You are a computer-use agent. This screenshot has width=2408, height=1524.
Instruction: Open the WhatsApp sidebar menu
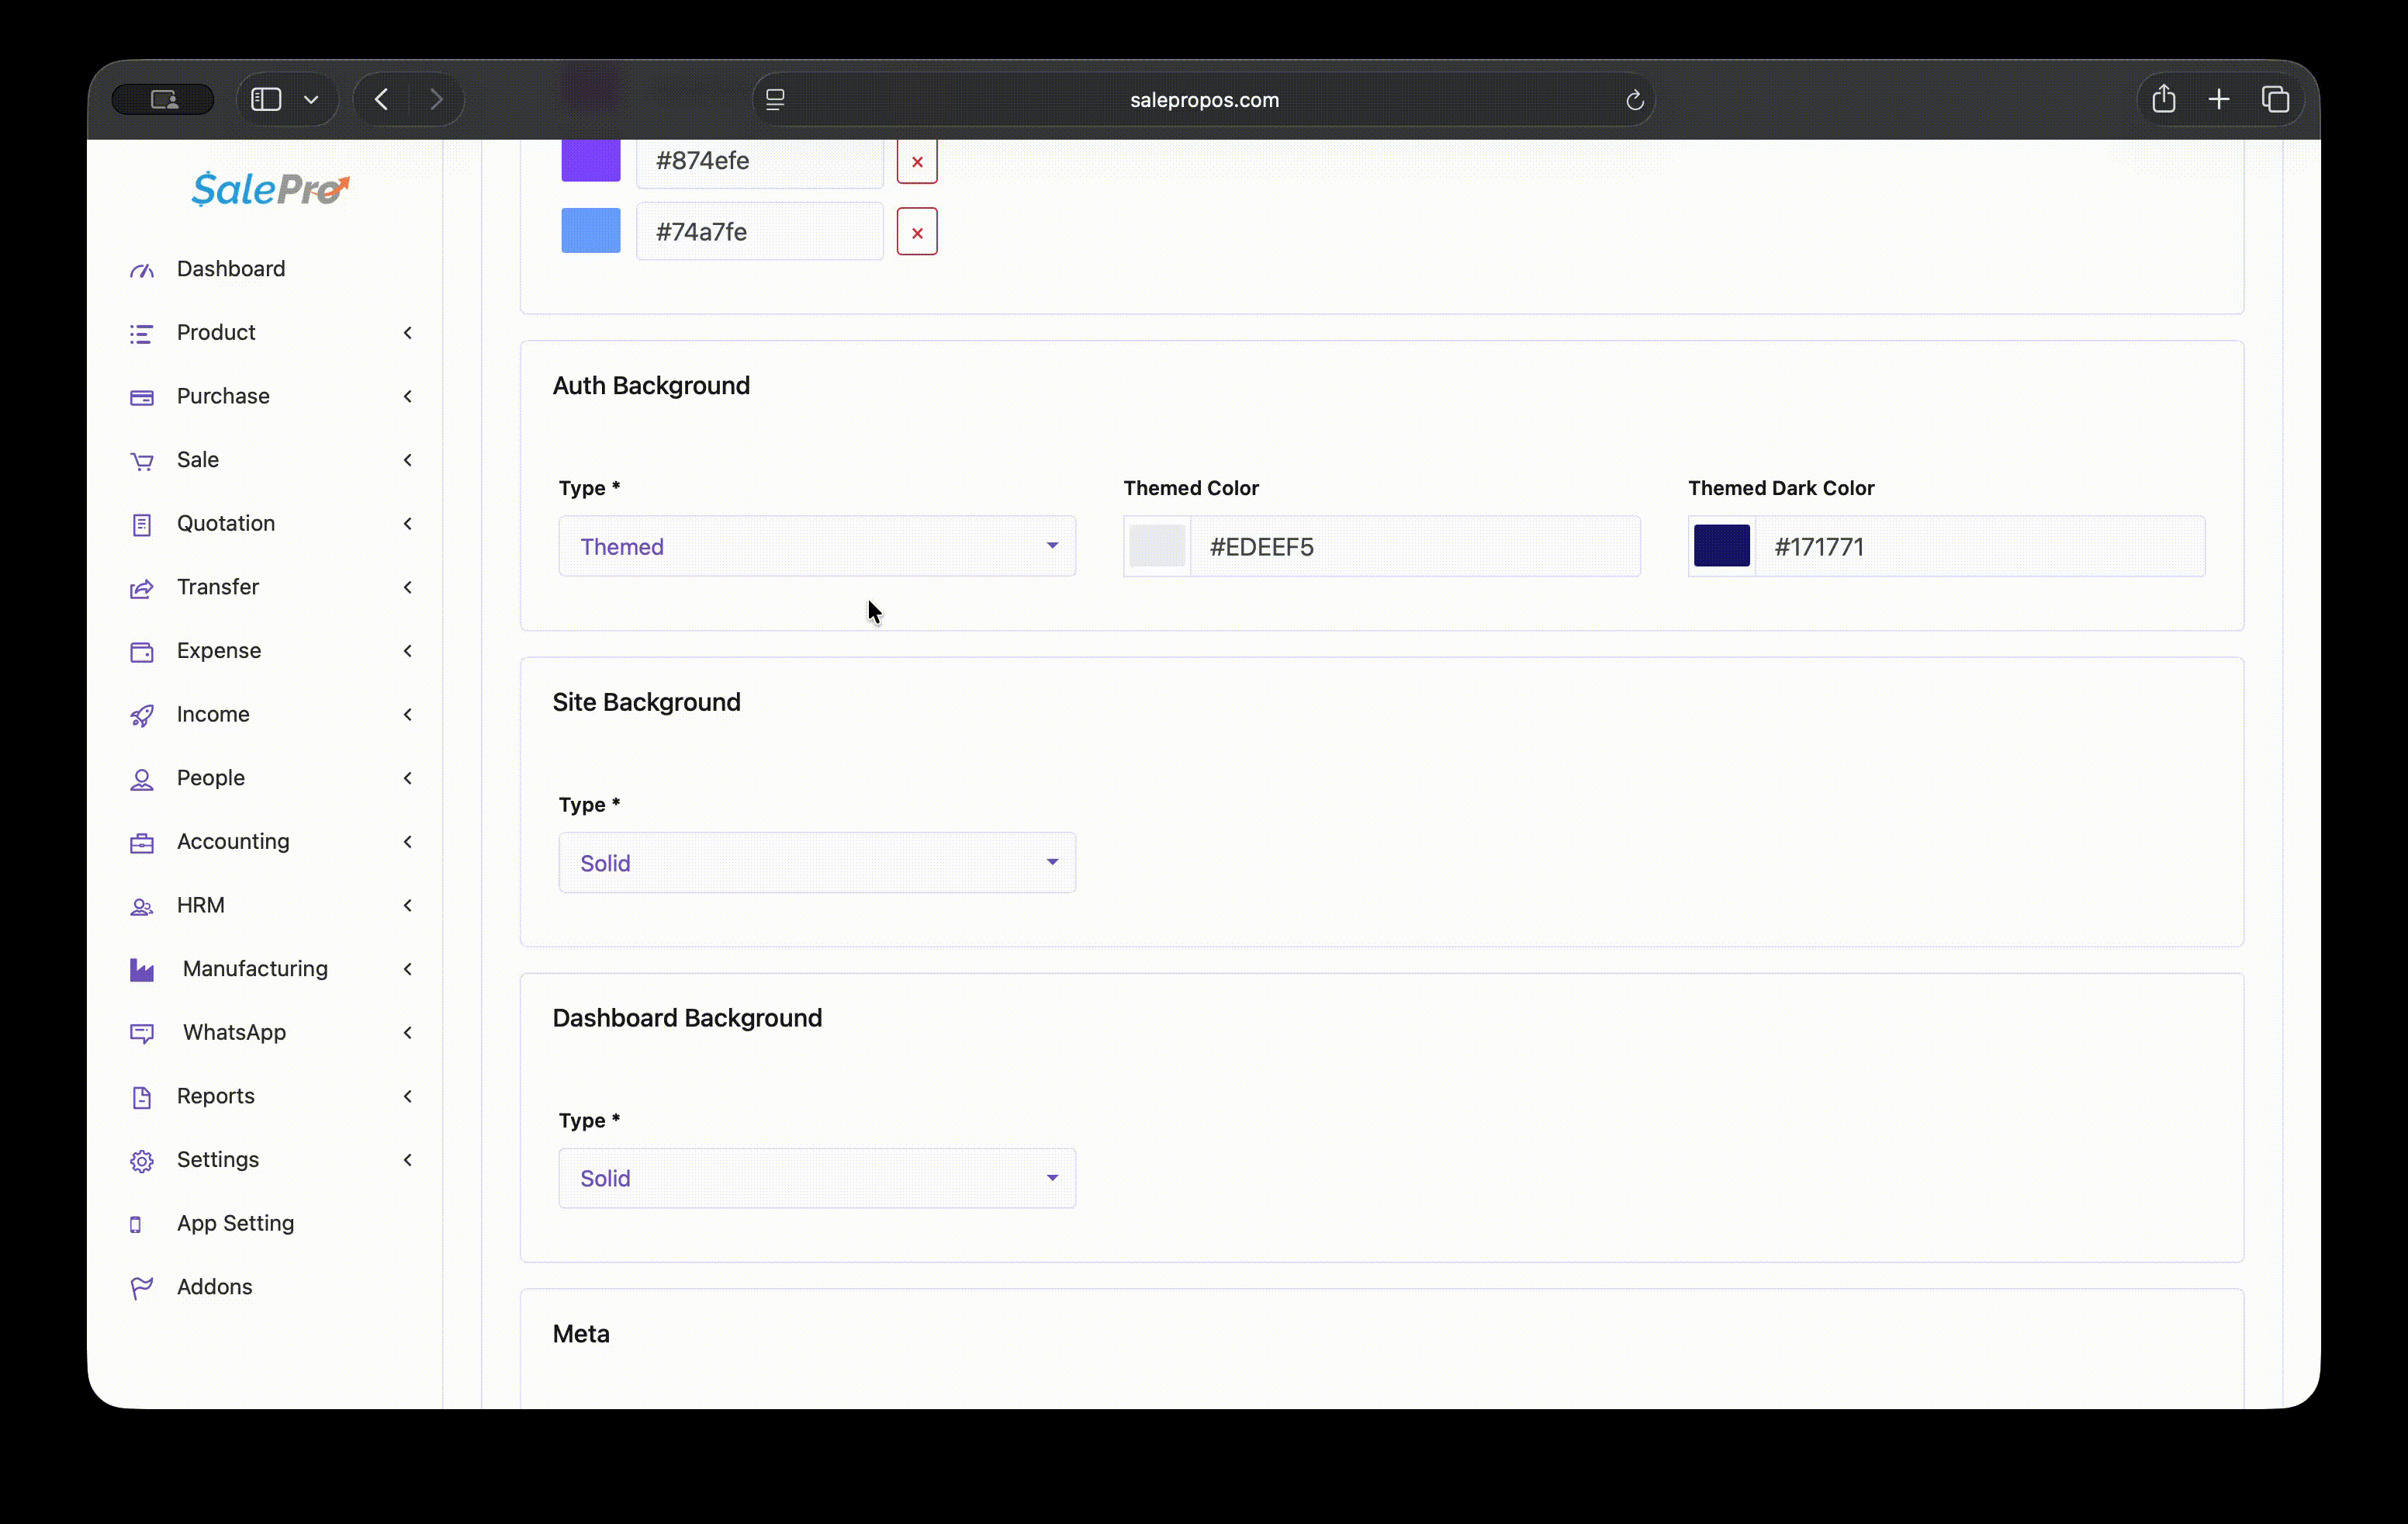tap(234, 1032)
